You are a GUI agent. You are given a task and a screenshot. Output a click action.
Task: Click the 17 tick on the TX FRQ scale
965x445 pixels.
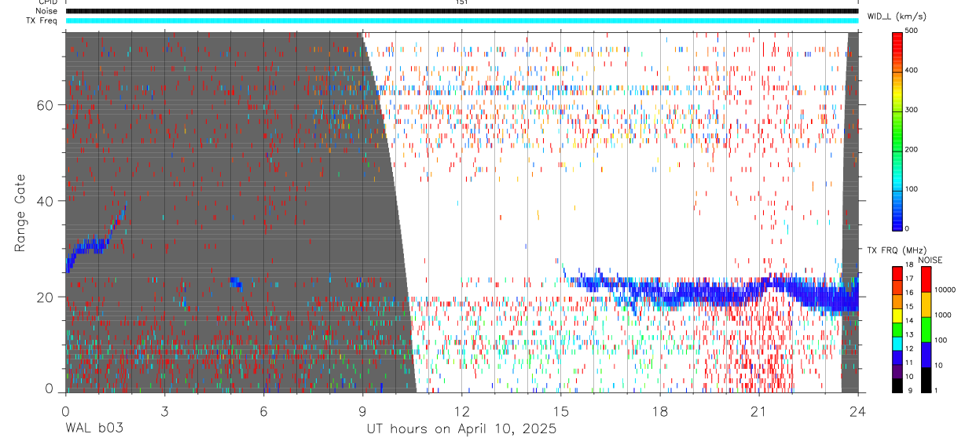[909, 279]
